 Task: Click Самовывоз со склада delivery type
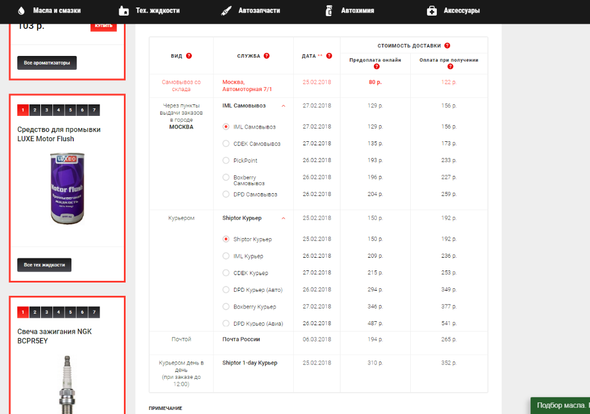click(181, 85)
